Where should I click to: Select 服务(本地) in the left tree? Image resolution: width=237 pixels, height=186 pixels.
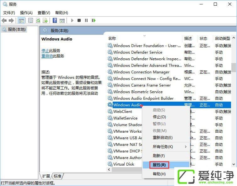(17, 29)
